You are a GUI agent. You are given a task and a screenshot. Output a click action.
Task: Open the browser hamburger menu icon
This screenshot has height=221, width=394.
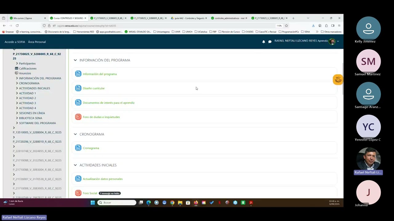tap(339, 25)
